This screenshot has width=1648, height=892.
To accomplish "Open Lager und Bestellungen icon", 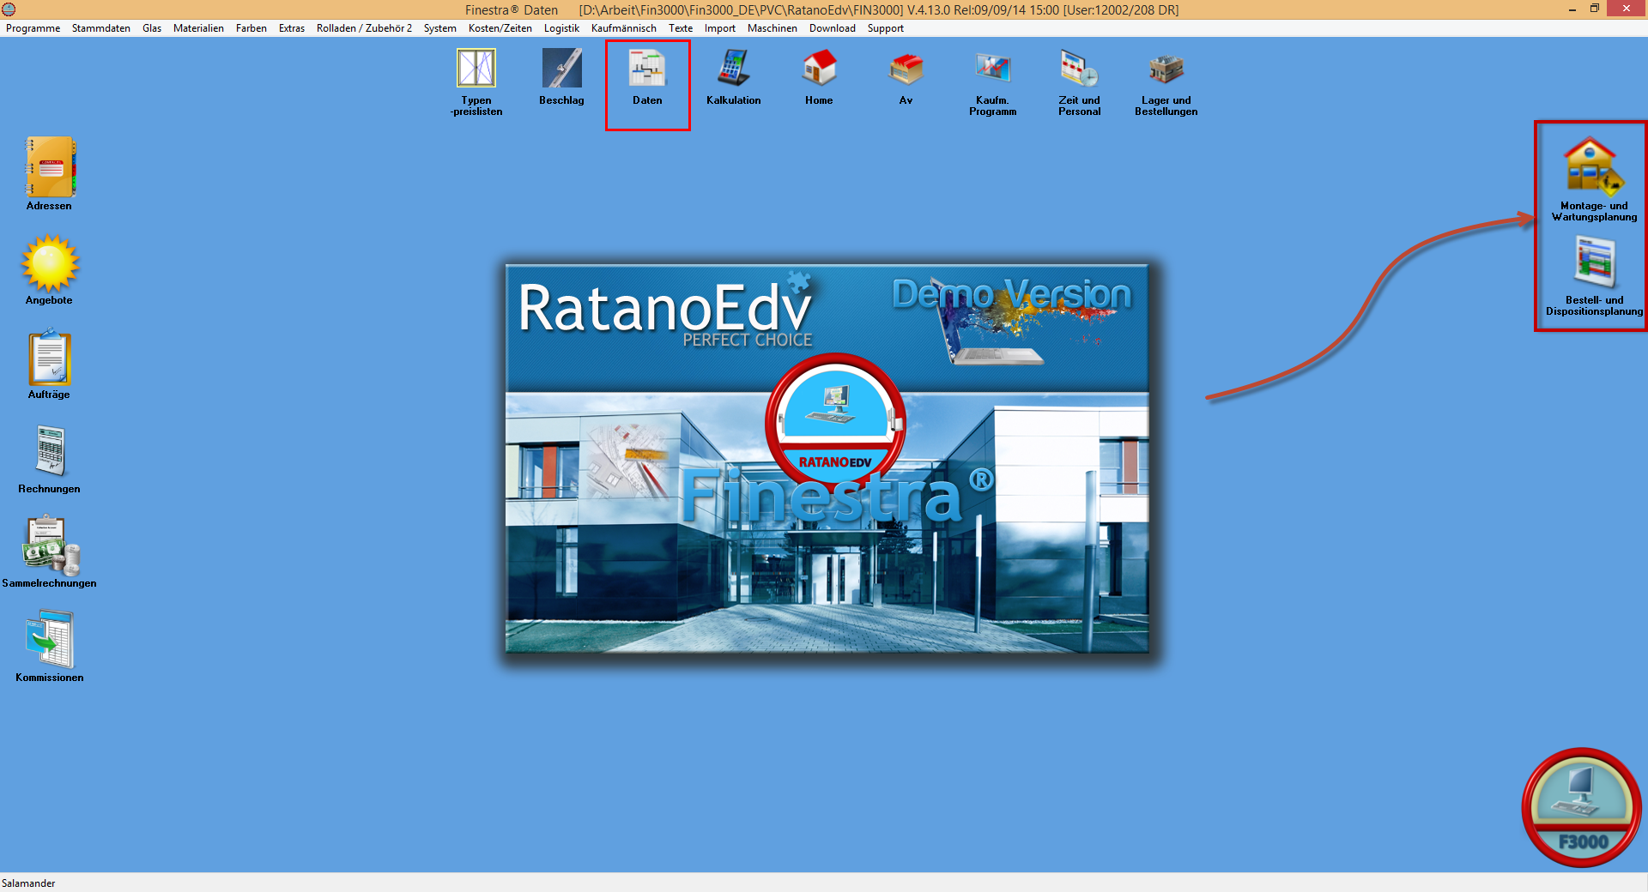I will point(1166,69).
